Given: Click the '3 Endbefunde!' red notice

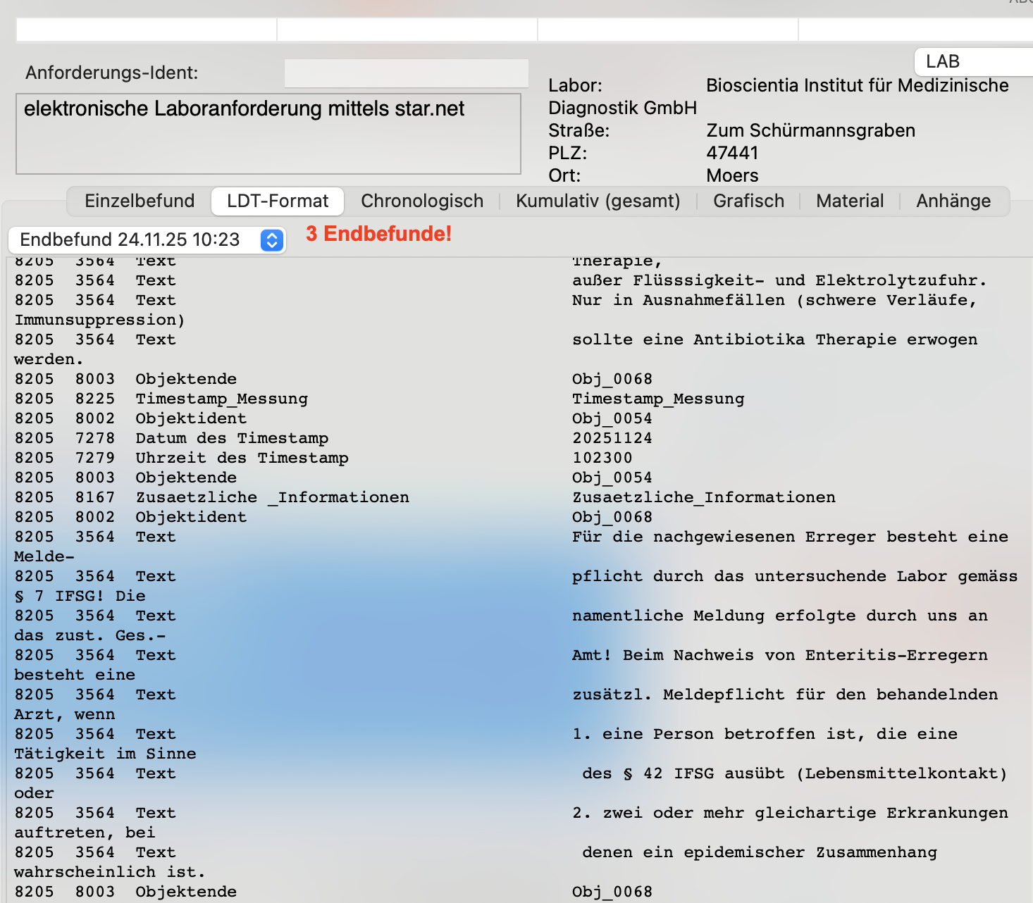Looking at the screenshot, I should (x=378, y=234).
